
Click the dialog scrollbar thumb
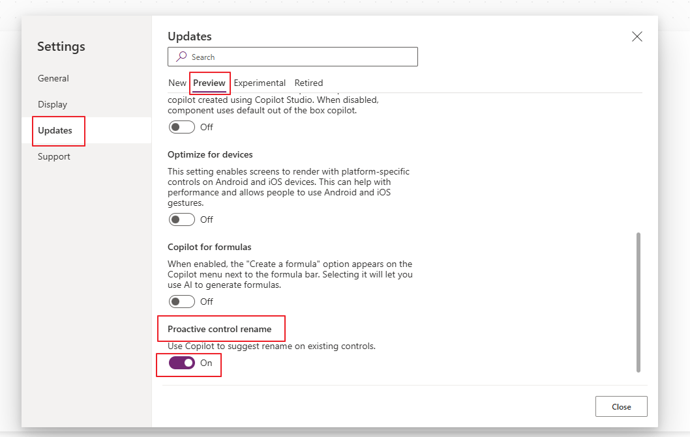tap(637, 303)
